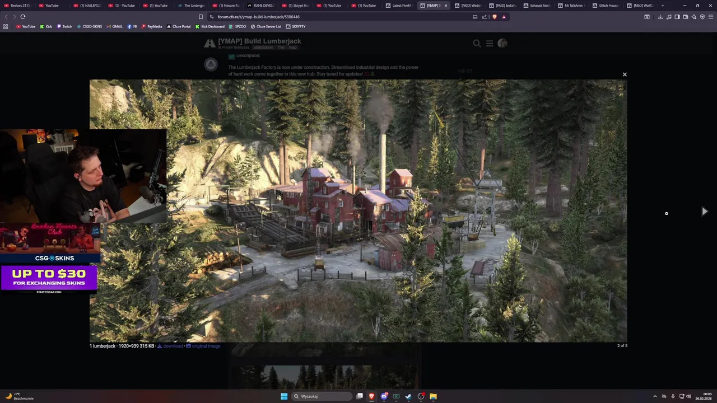Open the Cfx.re forum logo
Viewport: 717px width, 403px height.
tap(209, 43)
